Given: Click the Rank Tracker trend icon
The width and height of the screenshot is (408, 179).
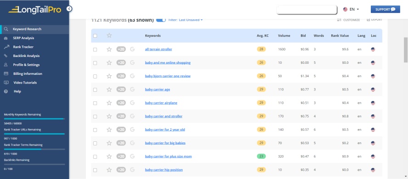Looking at the screenshot, I should pos(6,47).
